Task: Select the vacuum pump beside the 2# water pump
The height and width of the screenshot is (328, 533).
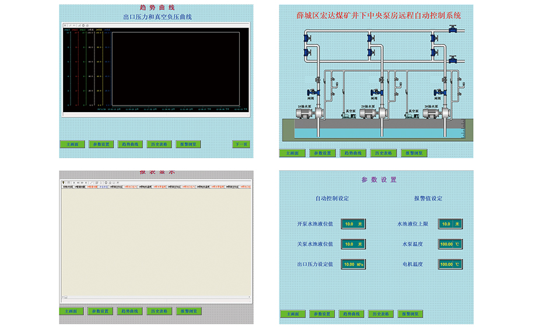Action: tap(349, 116)
